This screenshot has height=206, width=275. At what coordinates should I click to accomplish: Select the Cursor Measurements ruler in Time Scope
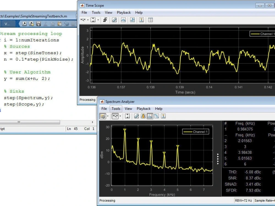pyautogui.click(x=114, y=20)
